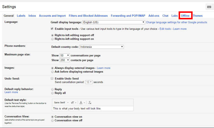Select Reply as default behavior
This screenshot has height=128, width=214.
52,89
